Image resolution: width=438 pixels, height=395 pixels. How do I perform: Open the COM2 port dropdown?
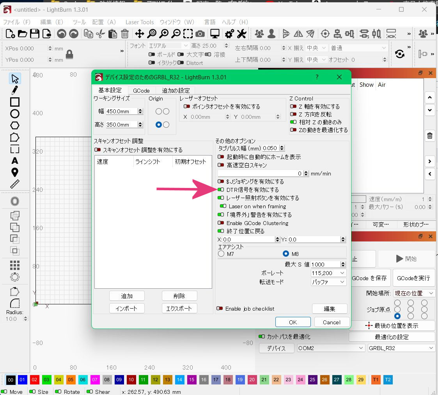point(331,348)
